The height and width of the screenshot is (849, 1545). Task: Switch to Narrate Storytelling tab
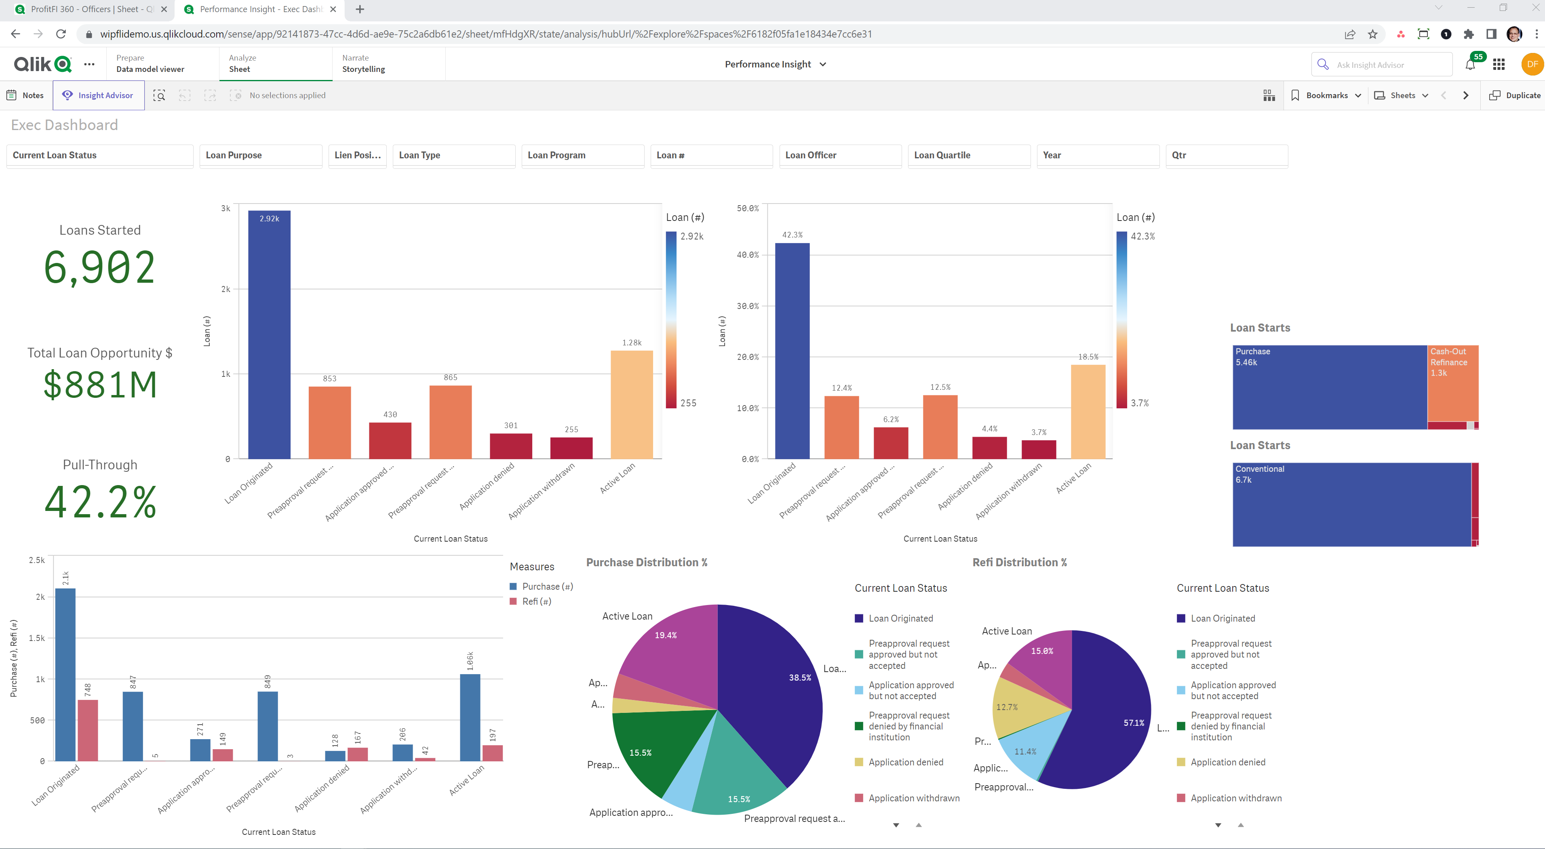(x=363, y=63)
